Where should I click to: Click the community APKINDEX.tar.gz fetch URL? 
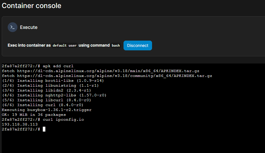point(115,76)
